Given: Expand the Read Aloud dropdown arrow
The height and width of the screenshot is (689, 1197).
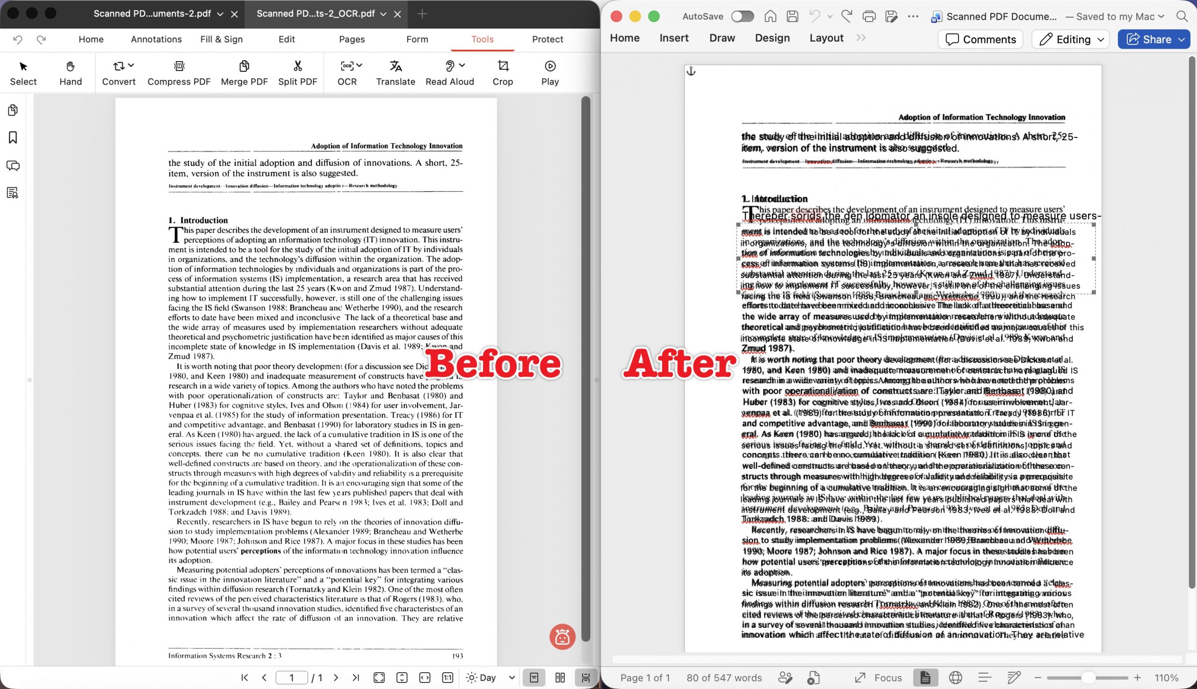Looking at the screenshot, I should [462, 65].
